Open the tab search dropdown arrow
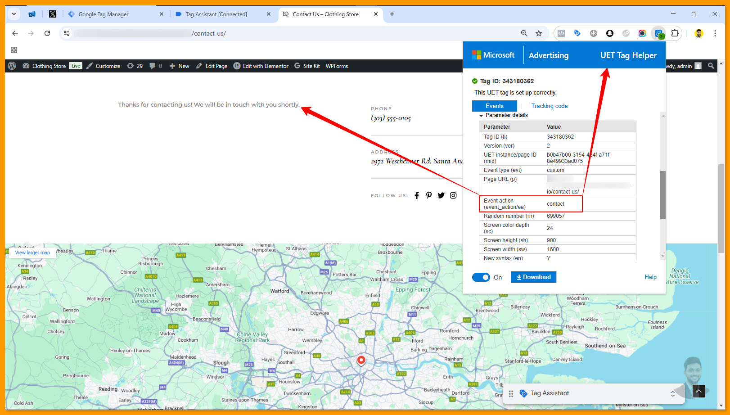730x415 pixels. (x=14, y=14)
